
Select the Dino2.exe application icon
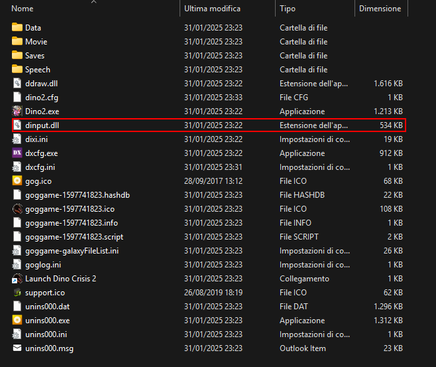click(x=17, y=111)
